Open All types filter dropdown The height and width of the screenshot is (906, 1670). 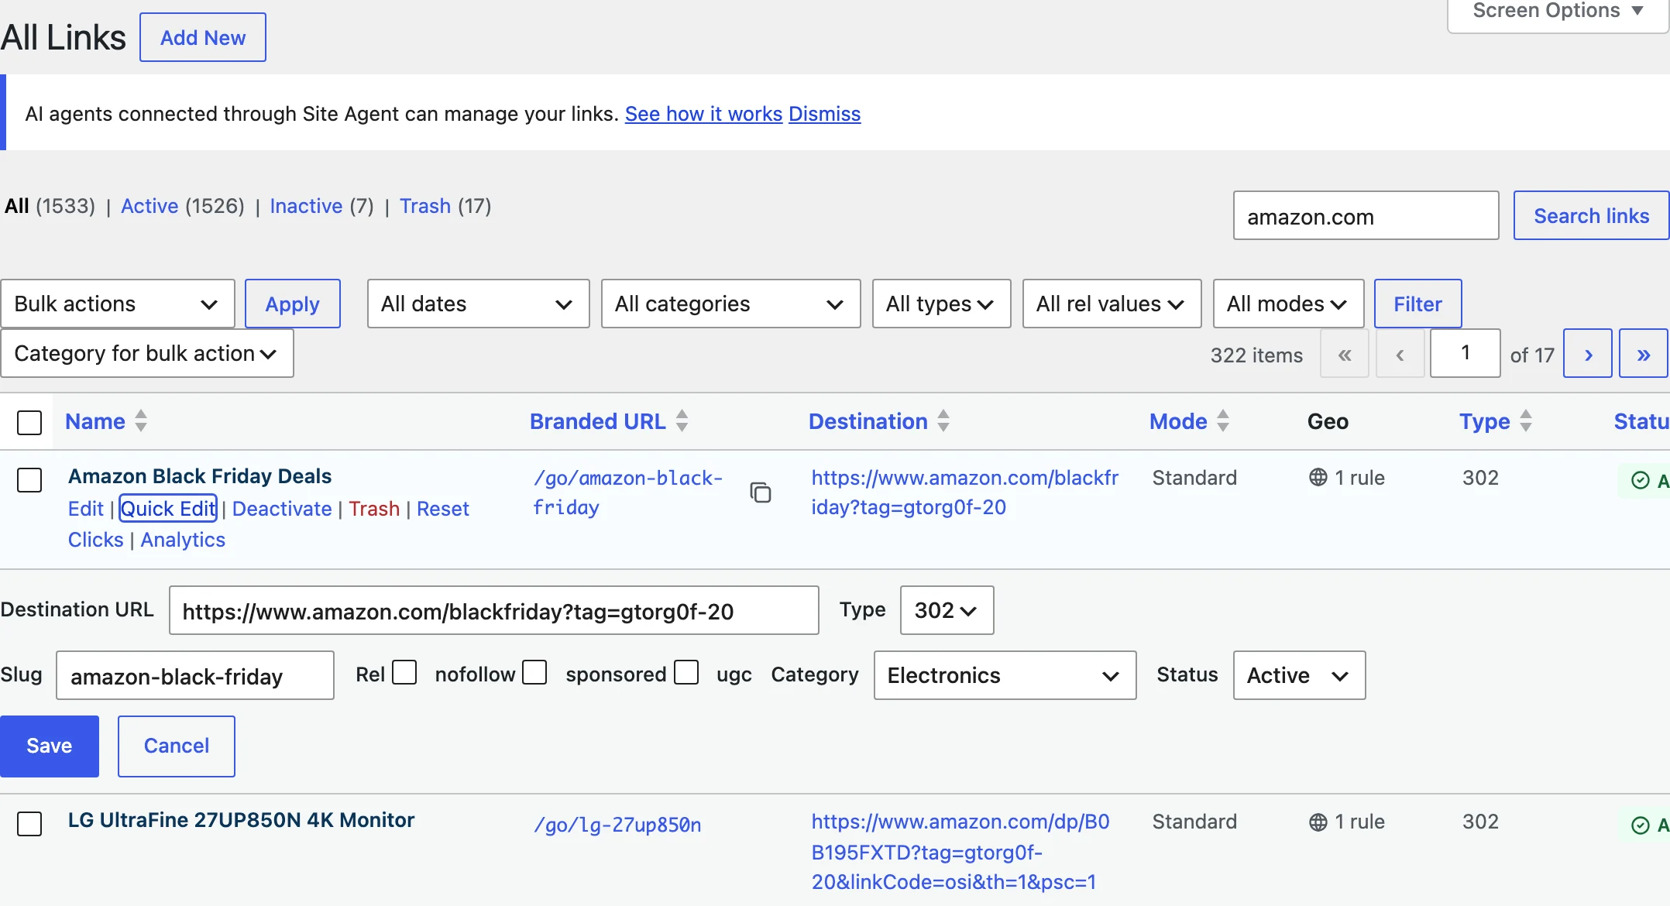point(942,304)
